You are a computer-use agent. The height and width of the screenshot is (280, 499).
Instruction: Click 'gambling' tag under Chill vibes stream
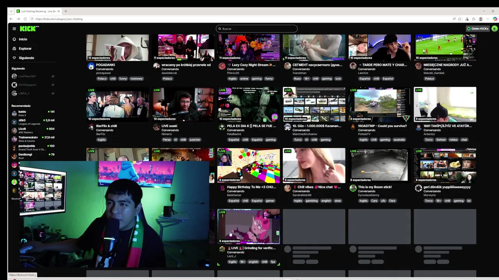tap(311, 201)
